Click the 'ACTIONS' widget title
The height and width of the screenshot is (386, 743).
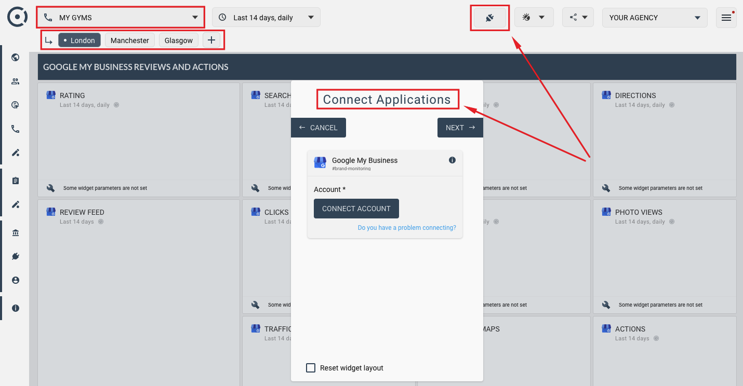click(x=630, y=329)
